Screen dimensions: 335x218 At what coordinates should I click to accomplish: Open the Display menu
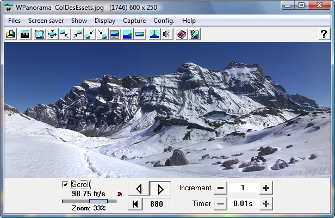pos(105,21)
